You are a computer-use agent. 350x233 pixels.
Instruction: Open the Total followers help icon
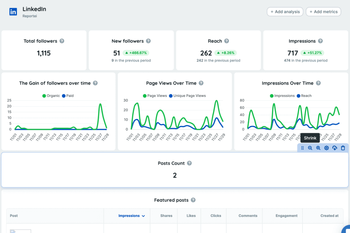(x=62, y=41)
